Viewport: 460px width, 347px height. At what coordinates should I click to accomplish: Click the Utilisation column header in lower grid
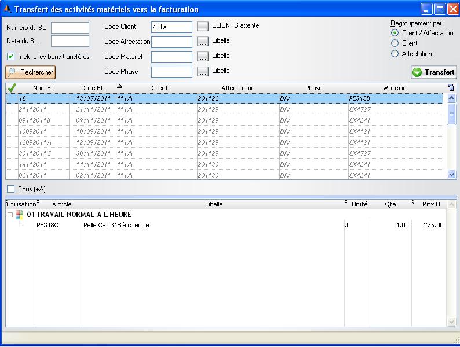21,204
